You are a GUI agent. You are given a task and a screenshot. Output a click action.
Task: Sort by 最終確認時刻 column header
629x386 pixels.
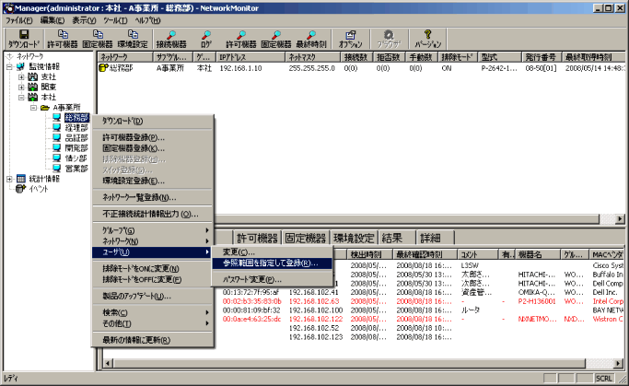click(x=425, y=254)
